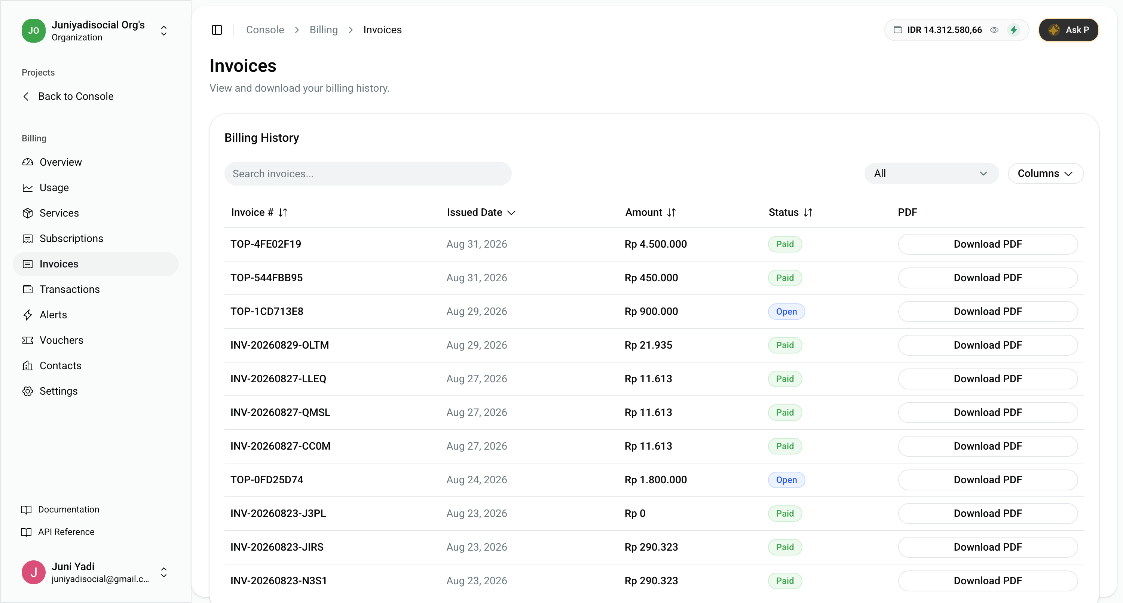The image size is (1123, 603).
Task: Click the Settings gear icon
Action: 28,391
